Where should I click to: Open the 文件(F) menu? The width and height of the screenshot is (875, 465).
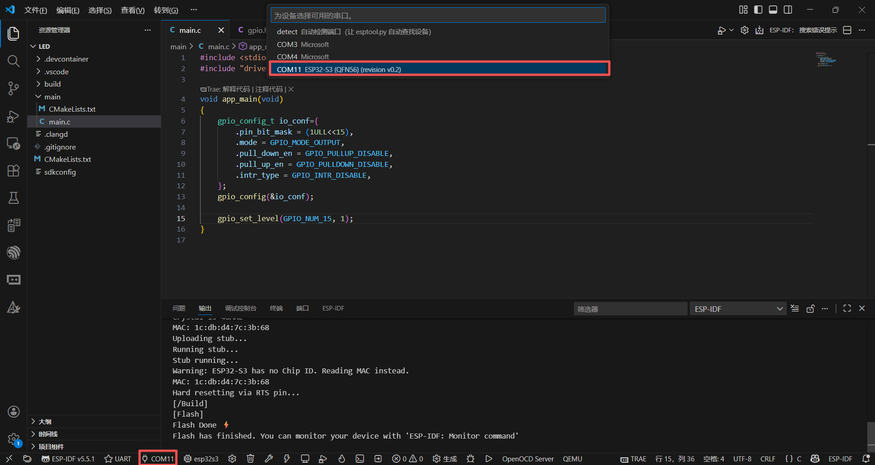(36, 10)
